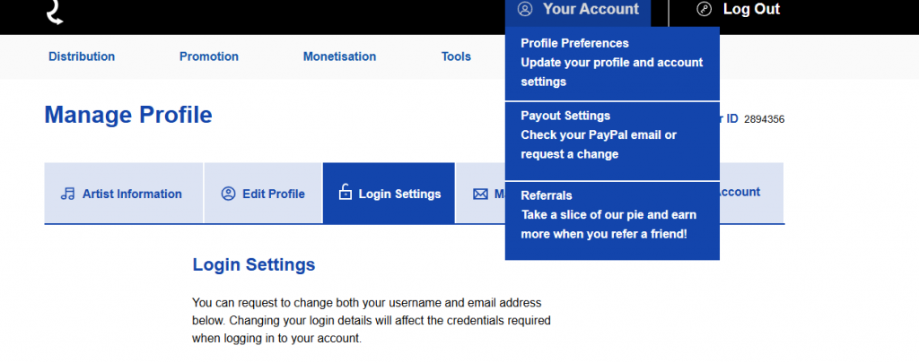
Task: Click the music note icon on Artist Information
Action: pos(68,194)
